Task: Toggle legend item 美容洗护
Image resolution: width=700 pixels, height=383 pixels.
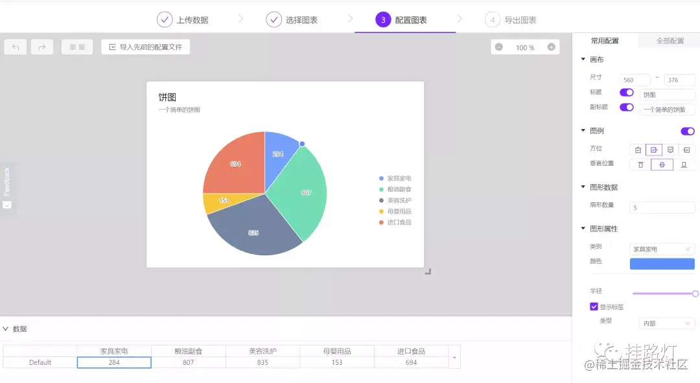Action: coord(395,200)
